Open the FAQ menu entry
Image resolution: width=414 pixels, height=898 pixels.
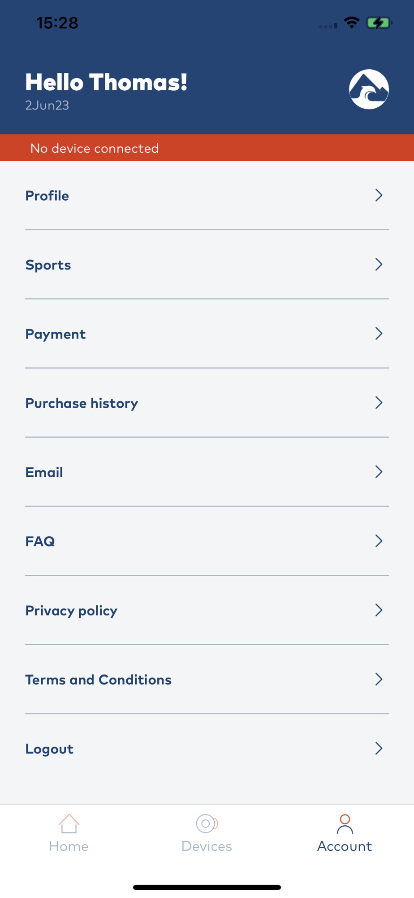tap(40, 541)
